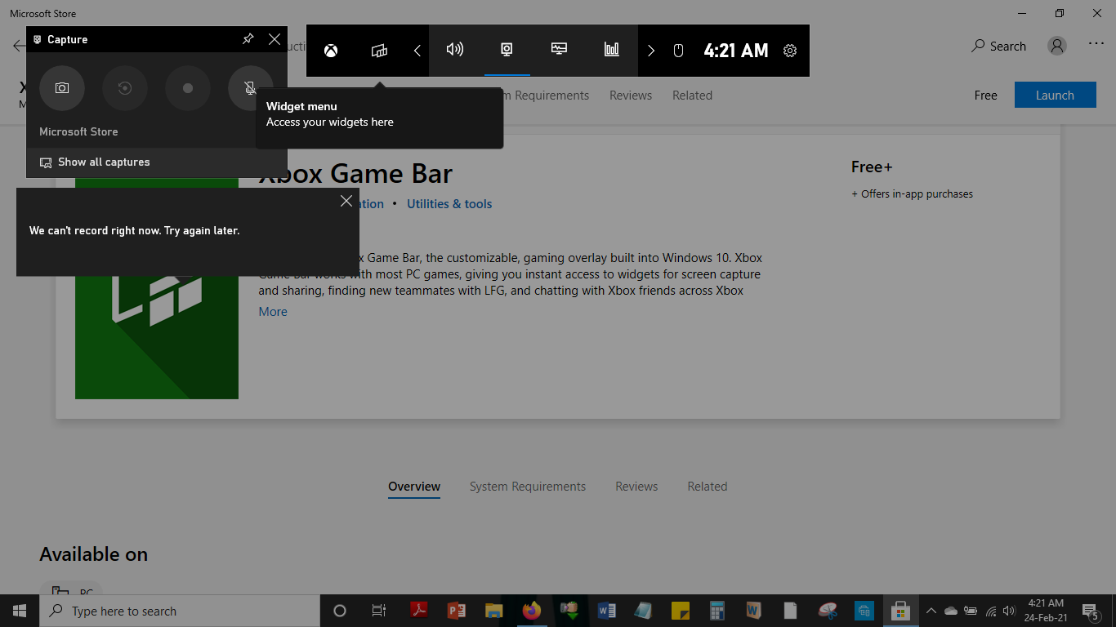Click the 'Free+' price text
Viewport: 1116px width, 627px height.
point(872,167)
